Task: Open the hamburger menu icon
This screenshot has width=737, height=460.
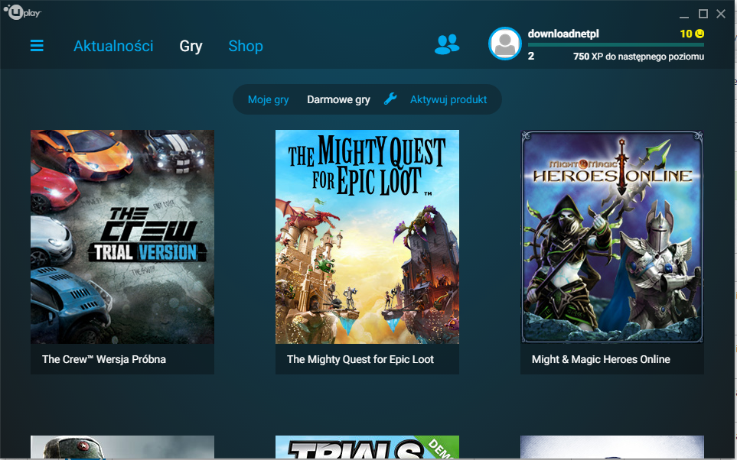Action: 37,46
